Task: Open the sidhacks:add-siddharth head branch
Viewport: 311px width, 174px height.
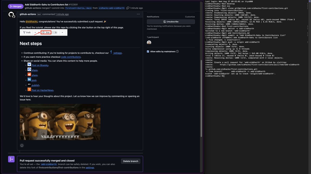Action: point(112,8)
